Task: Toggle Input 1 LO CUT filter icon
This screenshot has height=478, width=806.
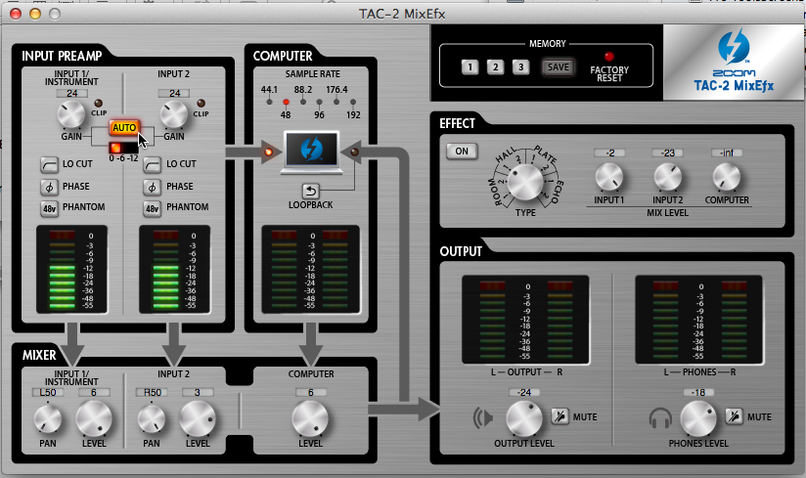Action: tap(49, 165)
